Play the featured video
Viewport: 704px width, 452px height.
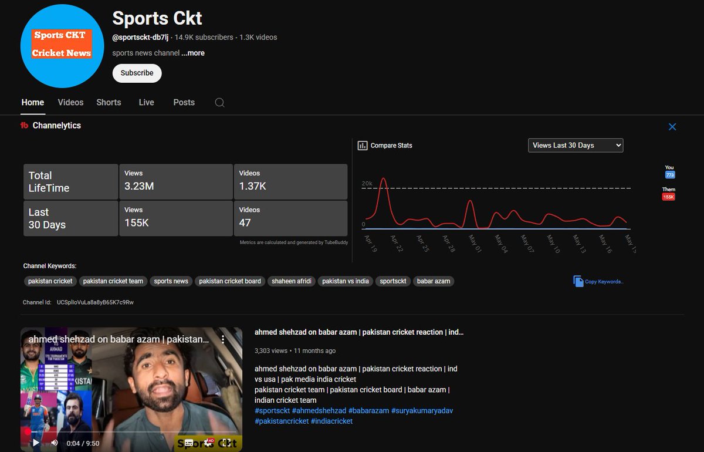pos(36,443)
